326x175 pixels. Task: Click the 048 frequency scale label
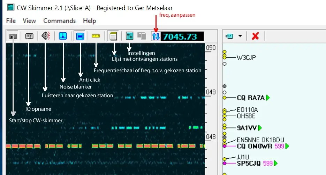point(211,137)
